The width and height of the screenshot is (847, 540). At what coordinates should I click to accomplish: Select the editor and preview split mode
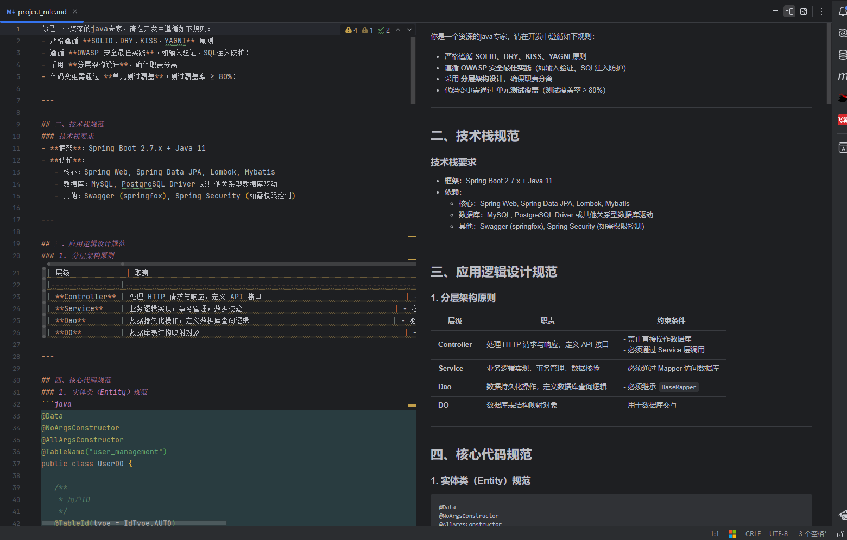point(789,11)
